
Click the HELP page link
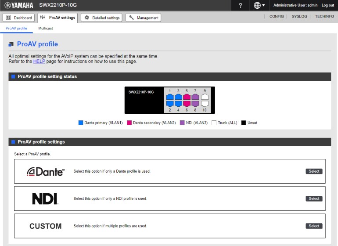39,61
